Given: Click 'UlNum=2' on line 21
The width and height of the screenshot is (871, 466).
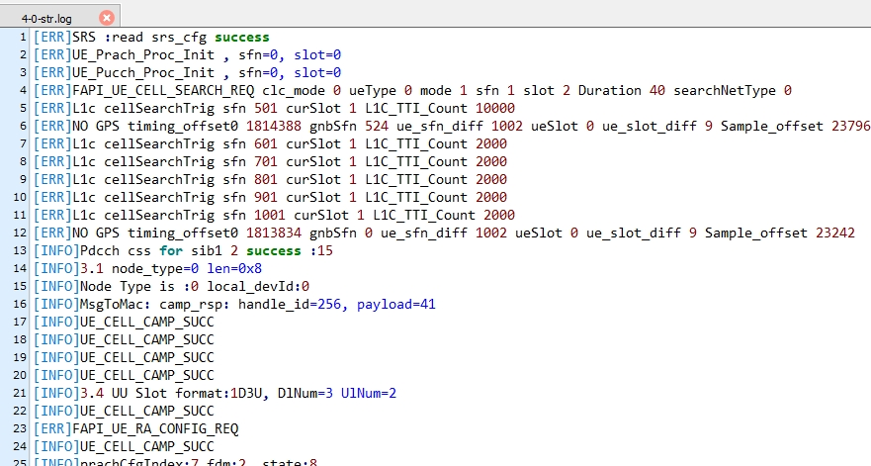Looking at the screenshot, I should [369, 393].
